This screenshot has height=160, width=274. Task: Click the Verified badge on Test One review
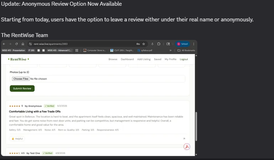click(48, 153)
